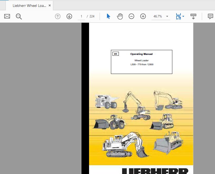This screenshot has width=215, height=174.
Task: Expand the page fit options arrow
Action: pos(183,16)
